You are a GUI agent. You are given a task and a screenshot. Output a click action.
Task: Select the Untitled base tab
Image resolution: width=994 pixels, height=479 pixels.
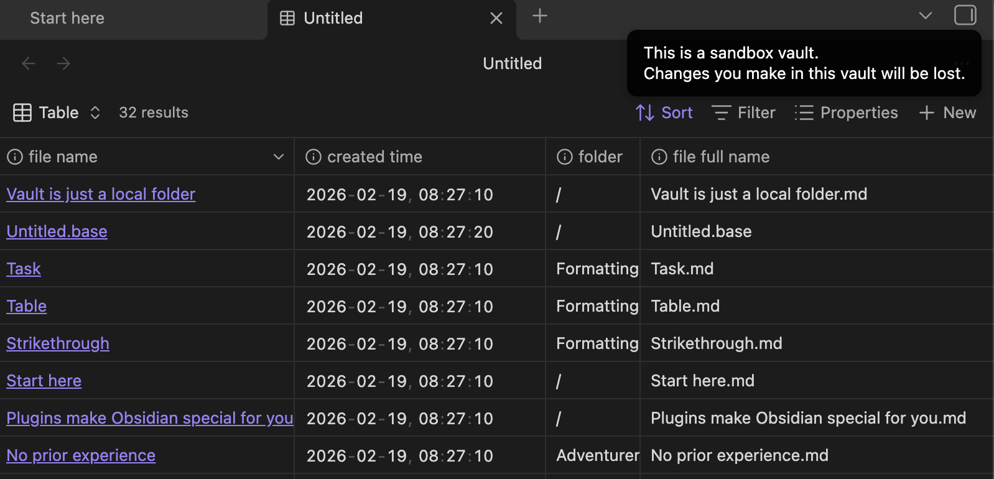(333, 19)
